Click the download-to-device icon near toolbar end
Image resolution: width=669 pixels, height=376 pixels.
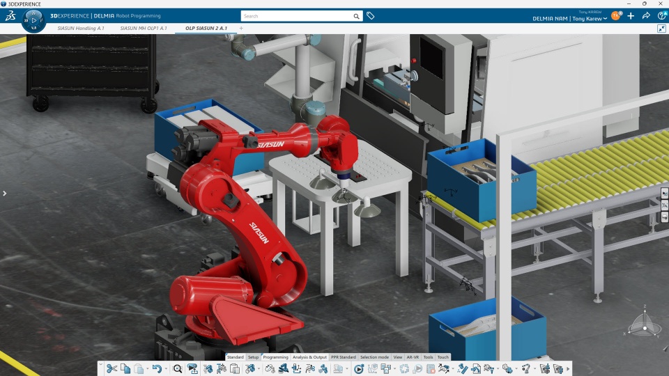click(x=545, y=369)
